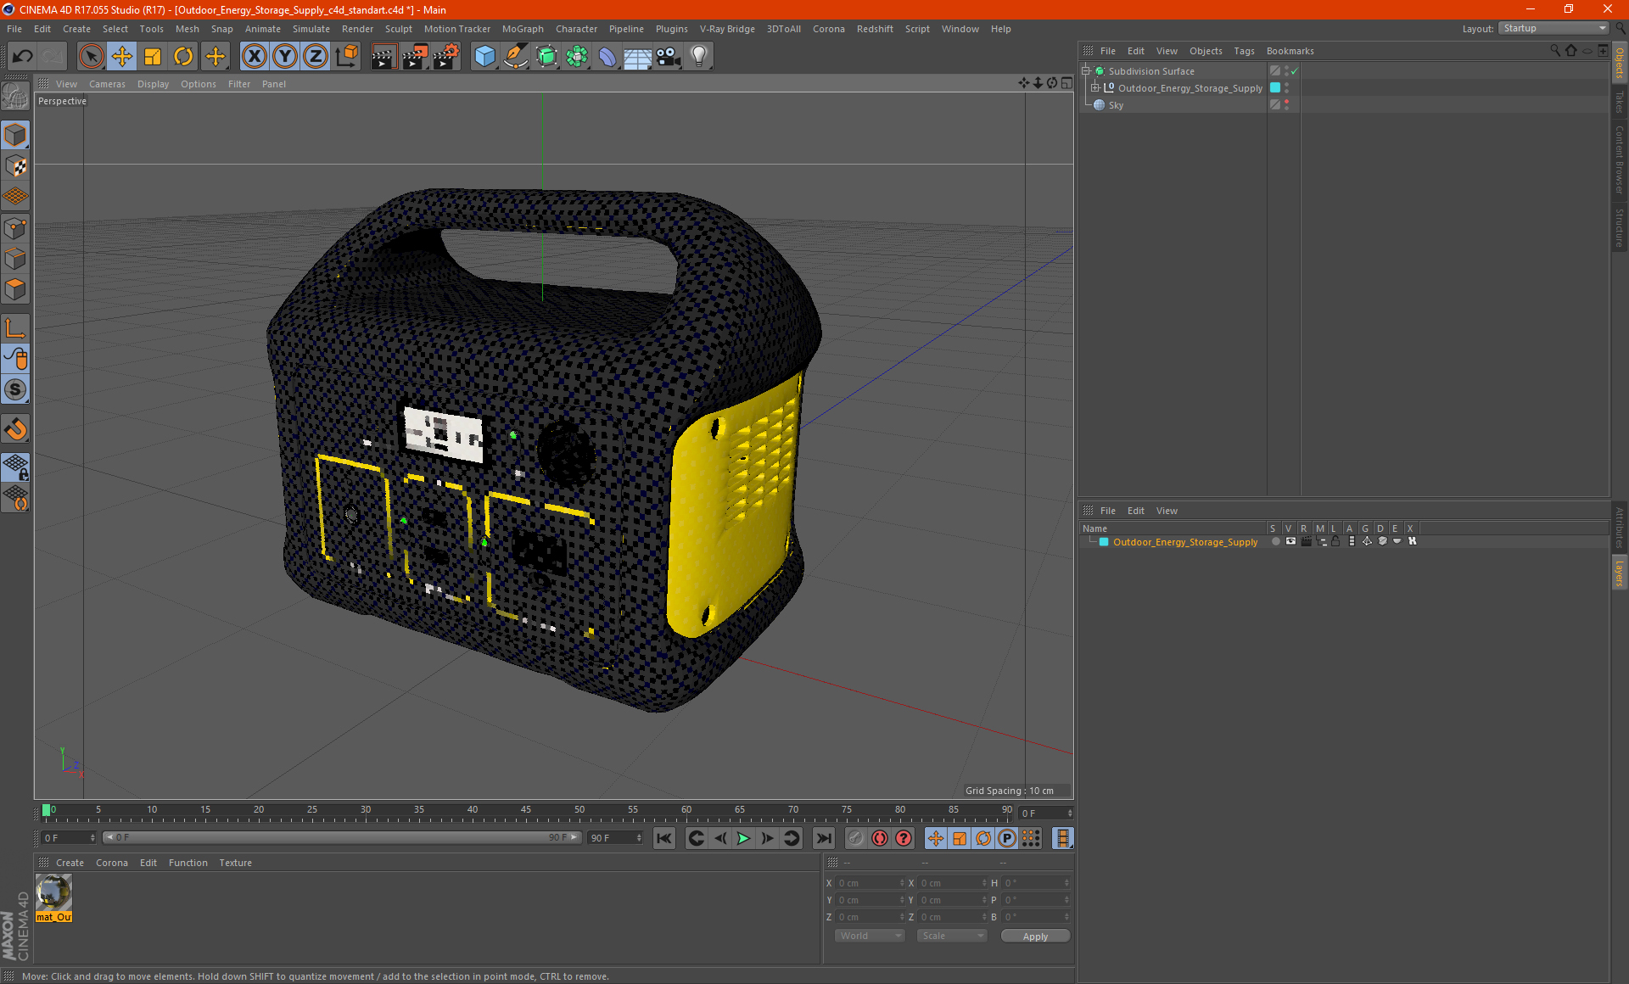Go to end of animation
Viewport: 1629px width, 984px height.
[823, 838]
